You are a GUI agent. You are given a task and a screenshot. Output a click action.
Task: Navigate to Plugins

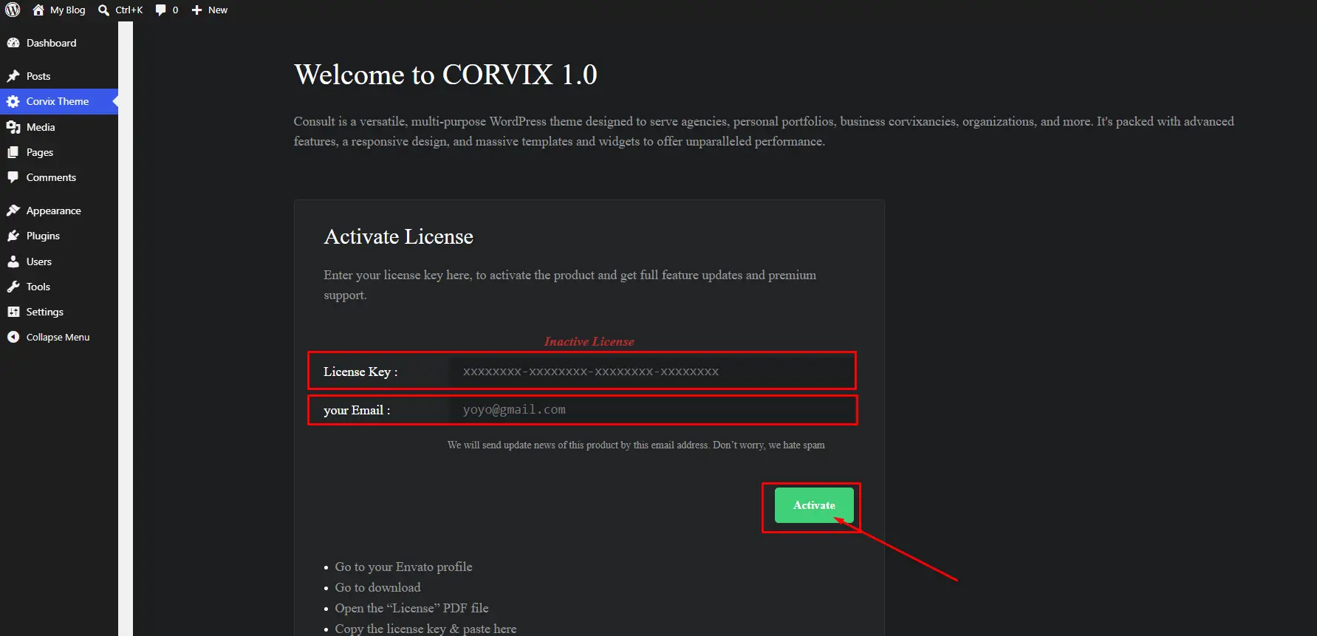point(59,236)
